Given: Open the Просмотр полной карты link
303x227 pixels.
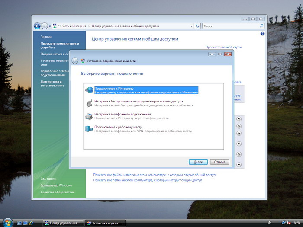Looking at the screenshot, I should pyautogui.click(x=224, y=47).
